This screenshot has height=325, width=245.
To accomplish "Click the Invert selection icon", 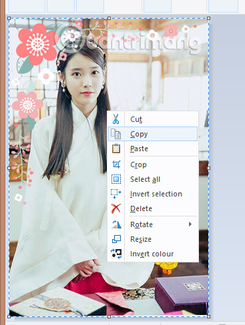I will (116, 194).
